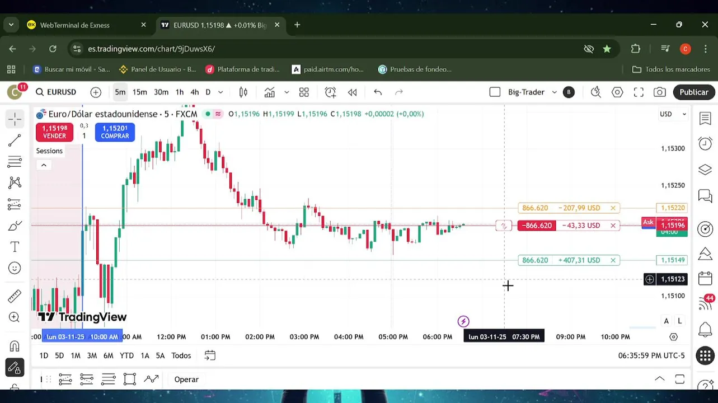Screen dimensions: 718x403
Task: Open the indicators button
Action: click(270, 92)
